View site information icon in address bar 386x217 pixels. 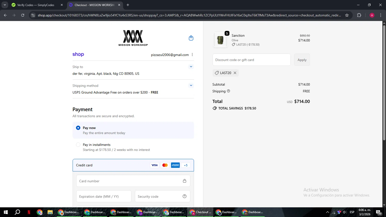point(33,15)
